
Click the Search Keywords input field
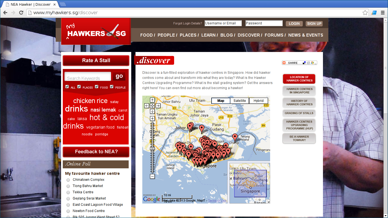pyautogui.click(x=87, y=76)
